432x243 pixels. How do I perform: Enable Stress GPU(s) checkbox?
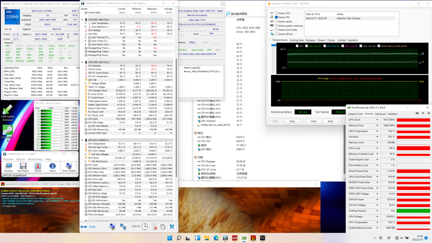click(x=276, y=34)
